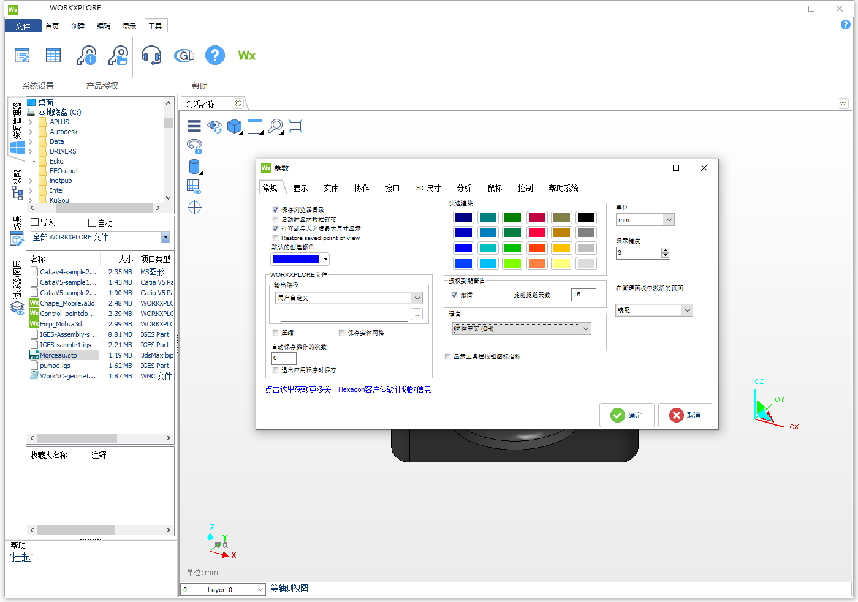Open the headset support icon
The height and width of the screenshot is (602, 858).
coord(151,56)
